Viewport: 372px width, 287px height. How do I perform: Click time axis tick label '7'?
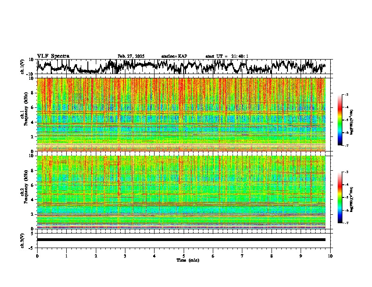242,256
